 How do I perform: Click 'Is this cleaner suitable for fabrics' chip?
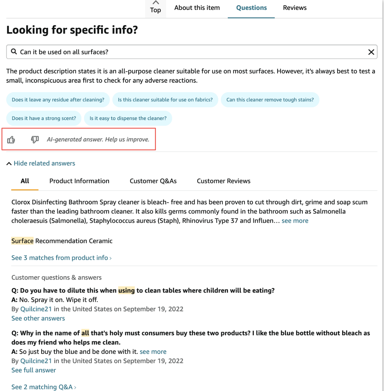(165, 100)
